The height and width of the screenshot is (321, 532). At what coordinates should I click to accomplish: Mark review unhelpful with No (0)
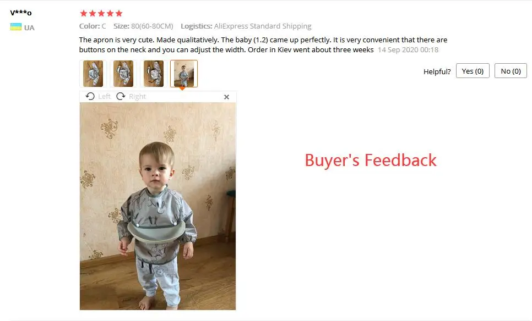(x=511, y=71)
